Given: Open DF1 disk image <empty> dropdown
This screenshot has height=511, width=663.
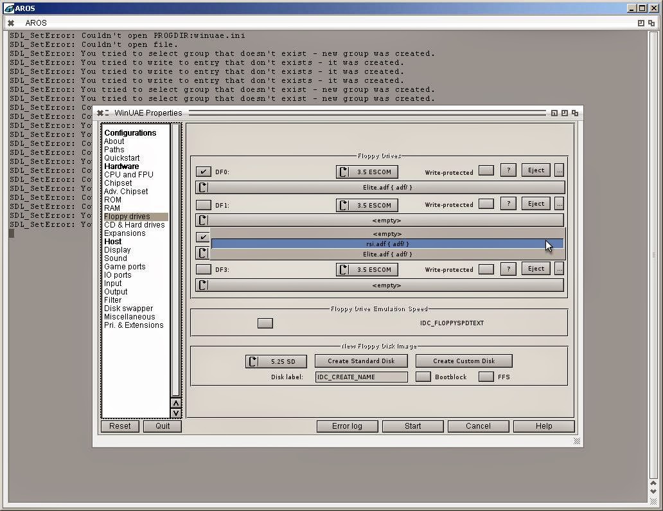Looking at the screenshot, I should (380, 220).
